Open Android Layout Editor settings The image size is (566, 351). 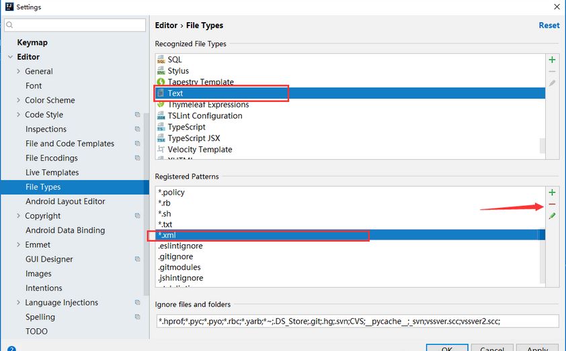point(65,201)
